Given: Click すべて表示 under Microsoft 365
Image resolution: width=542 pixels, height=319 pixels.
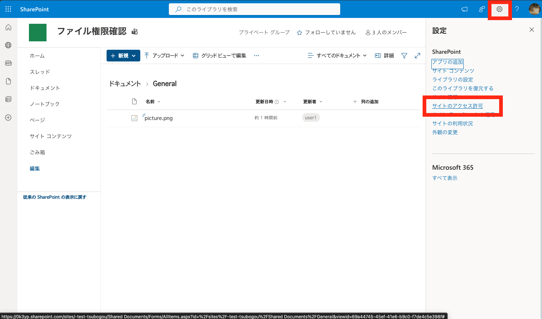Looking at the screenshot, I should pyautogui.click(x=445, y=178).
